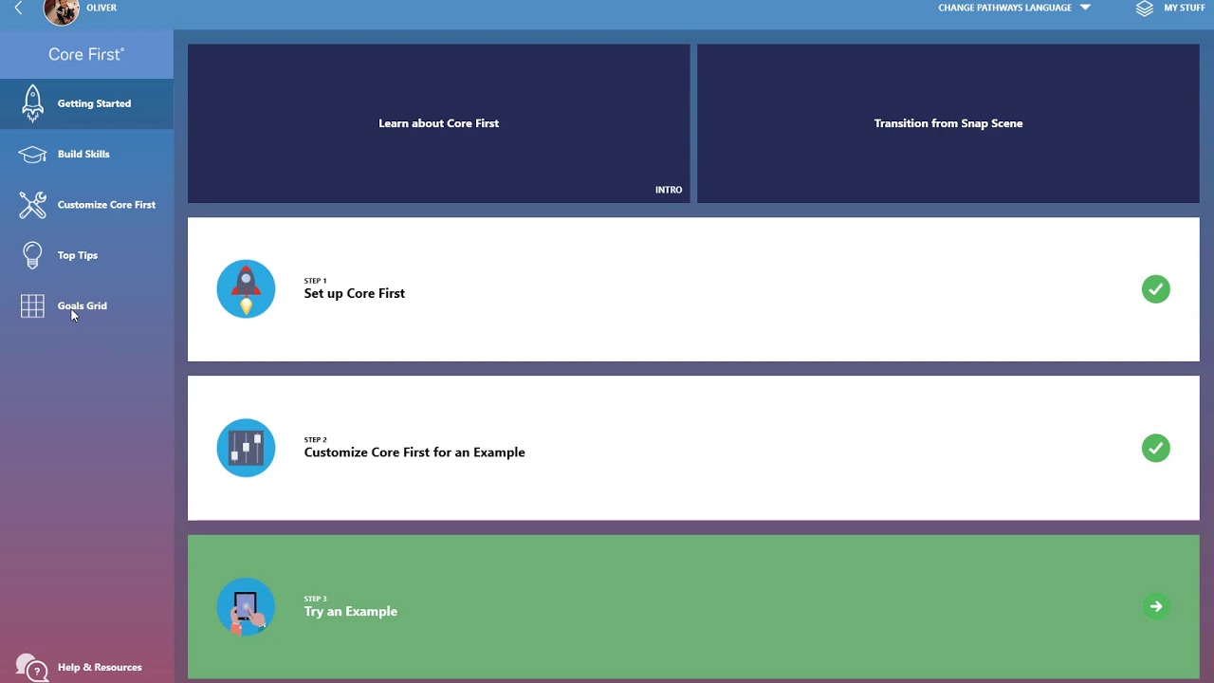The height and width of the screenshot is (683, 1214).
Task: Click the Build Skills graduation cap icon
Action: point(32,155)
